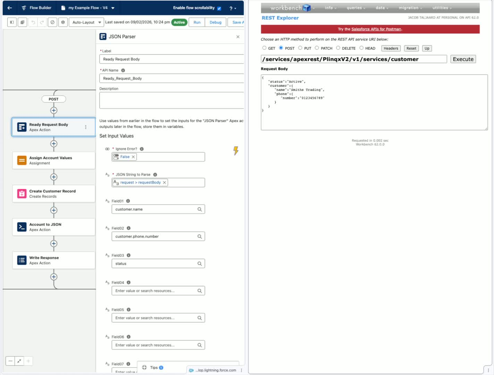Select the HEAD HTTP method
Viewport: 494px width, 375px height.
pos(361,48)
